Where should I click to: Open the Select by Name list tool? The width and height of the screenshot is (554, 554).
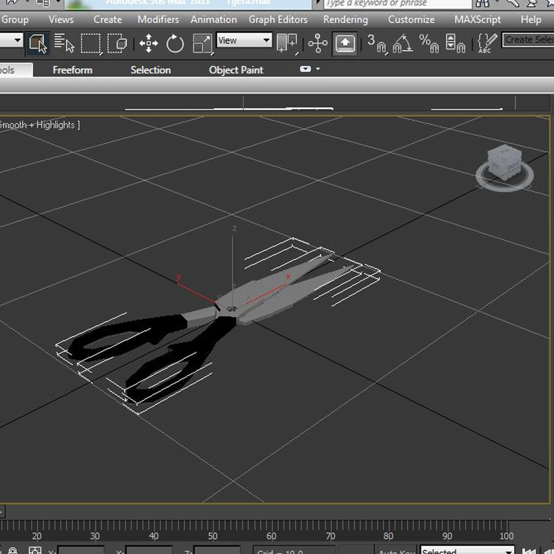(x=64, y=43)
